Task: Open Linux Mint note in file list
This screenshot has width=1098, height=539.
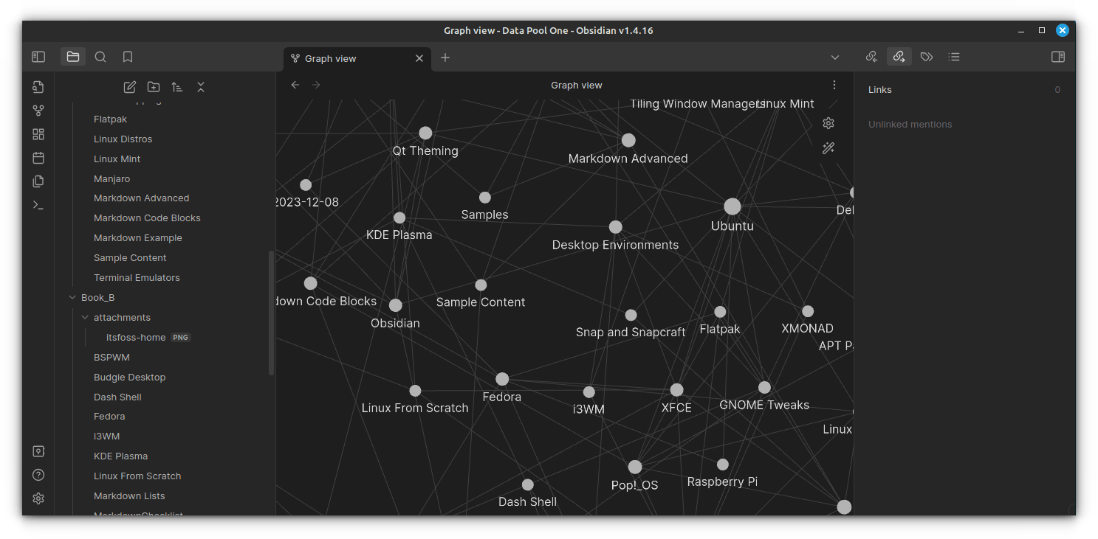Action: pos(117,159)
